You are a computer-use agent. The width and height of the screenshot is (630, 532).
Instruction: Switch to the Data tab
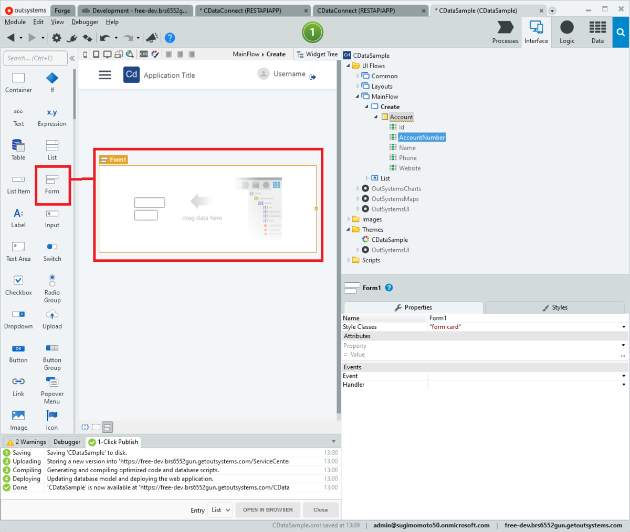[x=597, y=33]
